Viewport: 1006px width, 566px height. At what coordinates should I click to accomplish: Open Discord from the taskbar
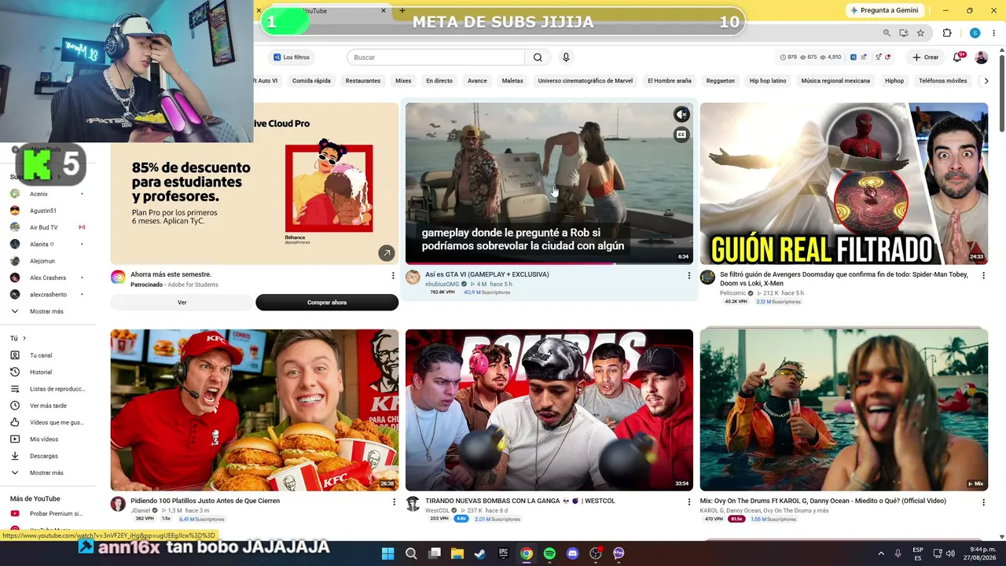[x=572, y=553]
